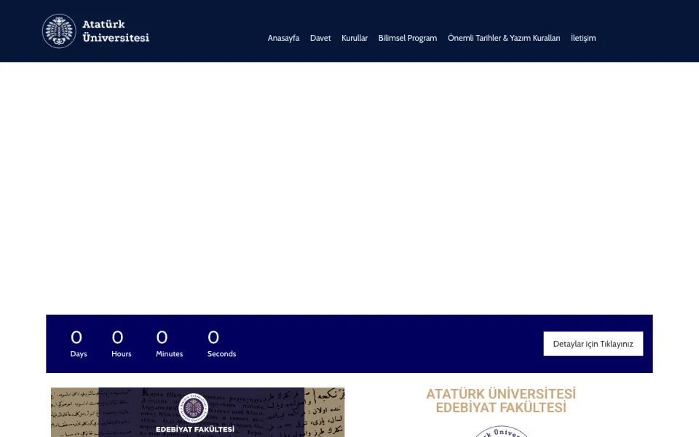Open the Kurullar menu
Screen dimensions: 699x437
[355, 38]
